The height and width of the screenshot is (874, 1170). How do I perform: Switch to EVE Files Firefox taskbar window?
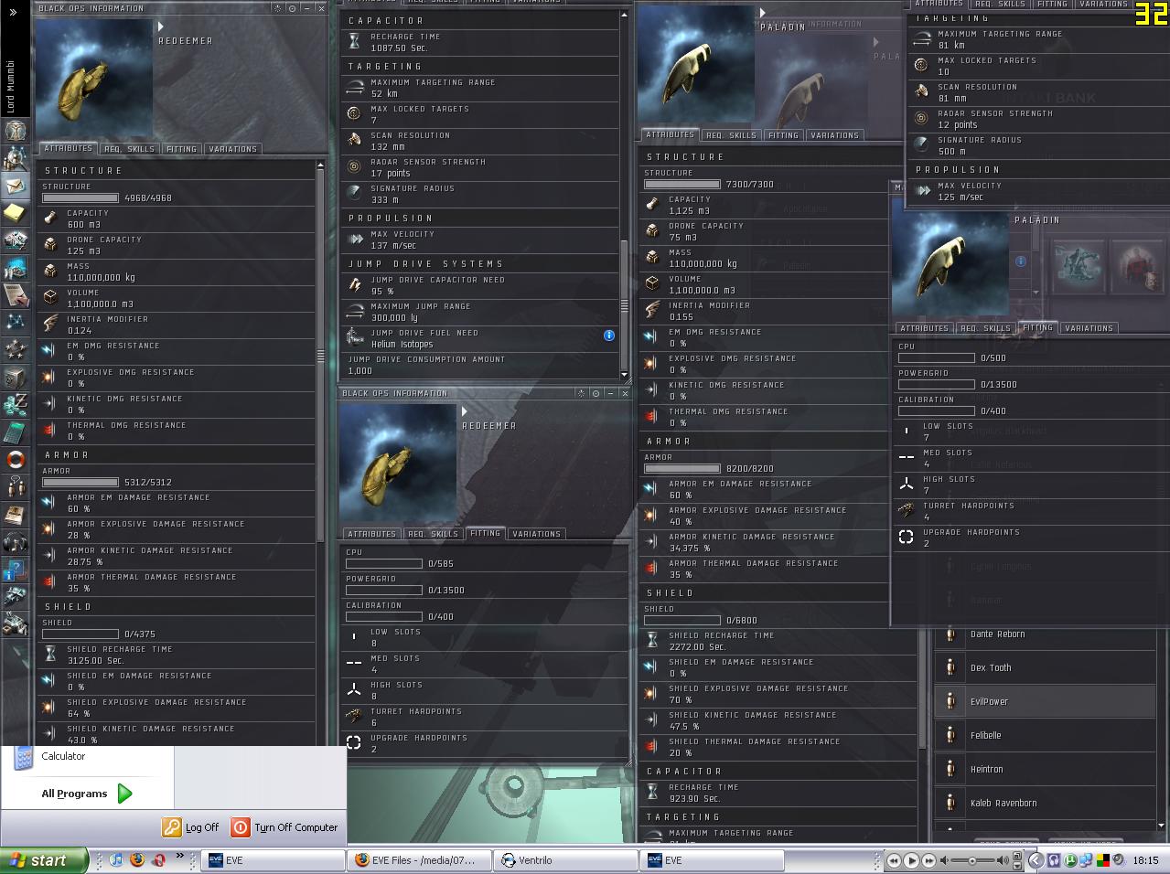pos(418,860)
